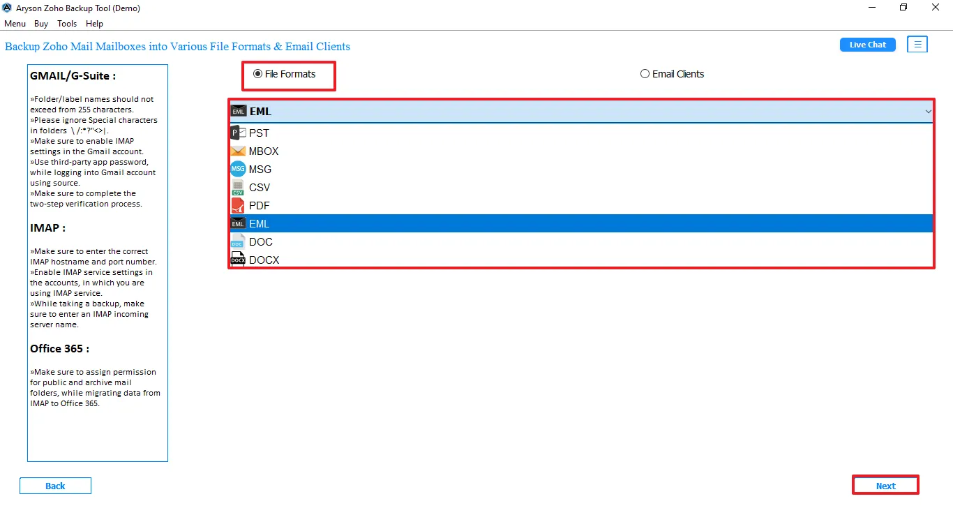Click the EML icon in combo box header

tap(238, 111)
